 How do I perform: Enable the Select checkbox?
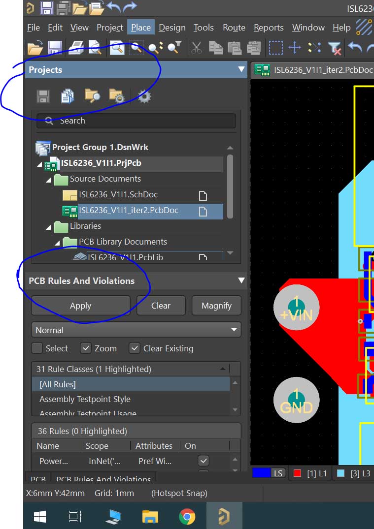(37, 348)
